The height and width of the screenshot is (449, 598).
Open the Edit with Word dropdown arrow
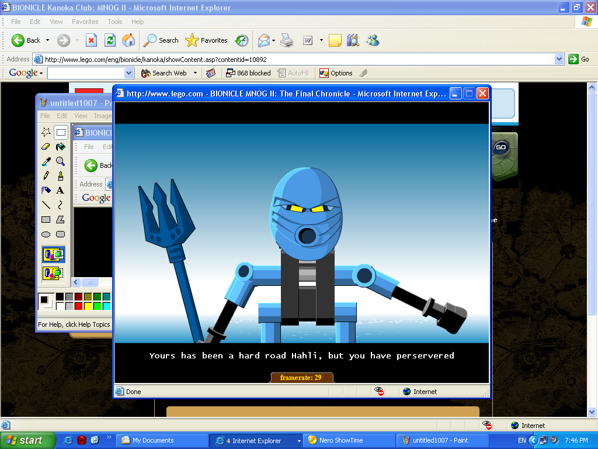coord(321,40)
